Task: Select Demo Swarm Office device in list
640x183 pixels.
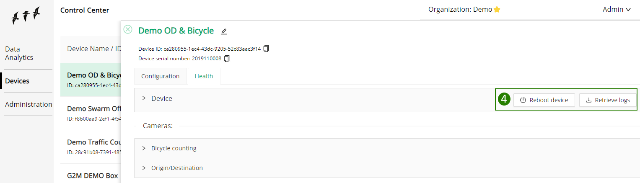Action: (91, 113)
